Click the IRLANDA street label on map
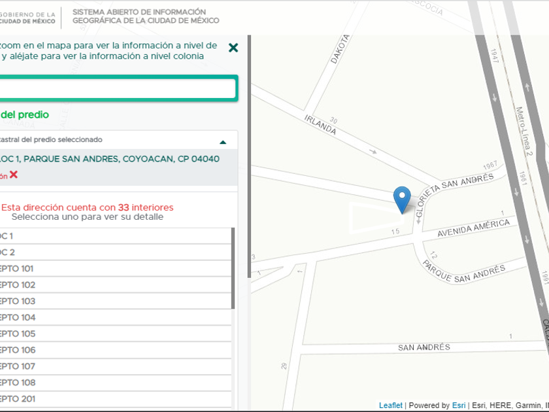This screenshot has width=549, height=412. coord(320,125)
